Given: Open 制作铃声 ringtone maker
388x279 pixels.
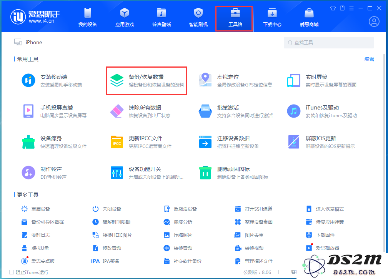Looking at the screenshot, I should (x=44, y=173).
